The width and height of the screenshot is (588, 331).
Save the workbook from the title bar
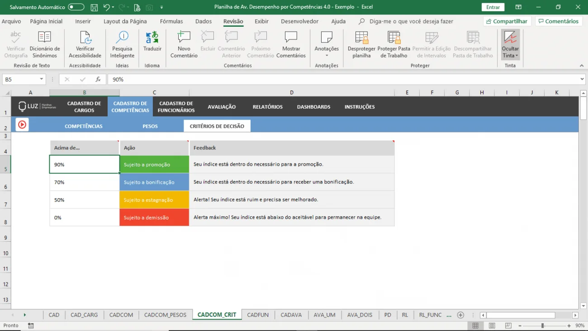click(x=94, y=7)
